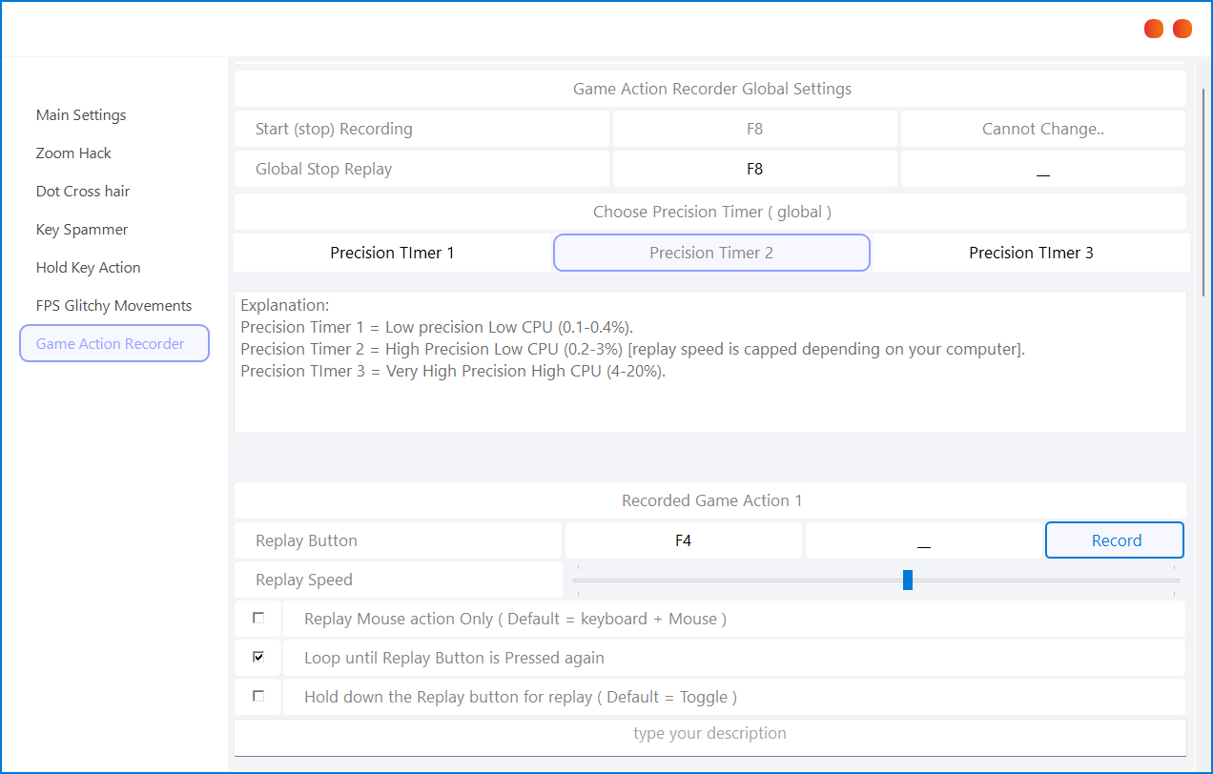Go to Zoom Hack in sidebar

pyautogui.click(x=73, y=153)
